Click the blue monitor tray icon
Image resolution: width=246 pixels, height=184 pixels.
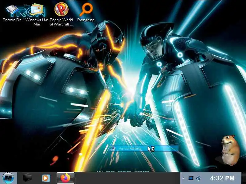[x=191, y=178]
